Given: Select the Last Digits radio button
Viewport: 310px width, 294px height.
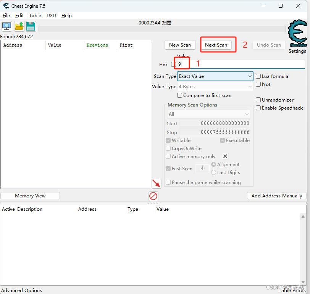Looking at the screenshot, I should 213,173.
